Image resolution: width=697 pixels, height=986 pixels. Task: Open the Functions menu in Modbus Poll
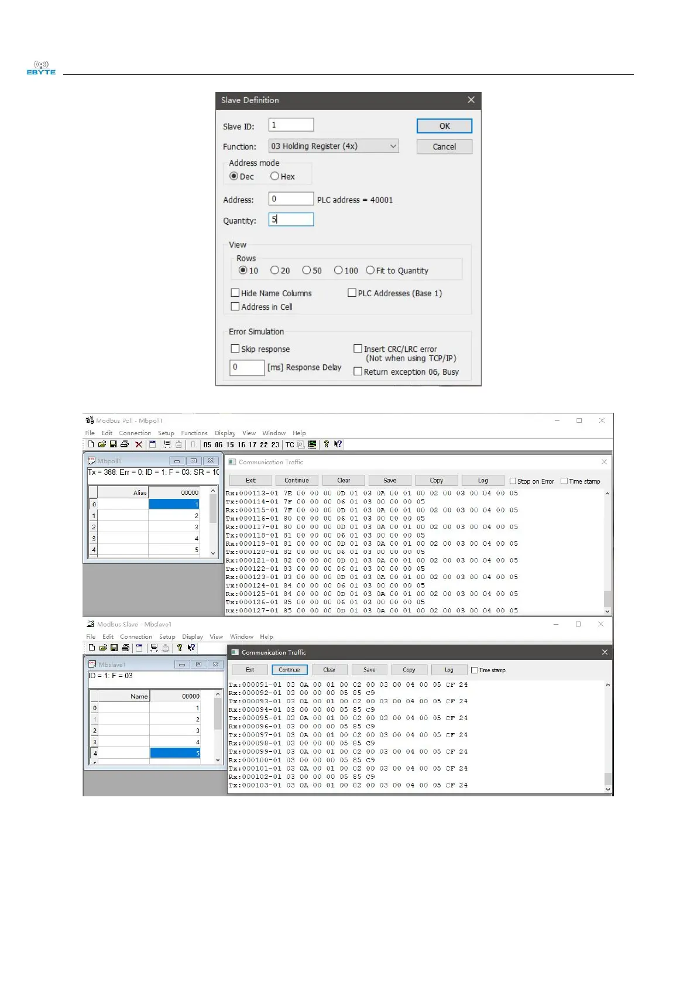(x=194, y=433)
